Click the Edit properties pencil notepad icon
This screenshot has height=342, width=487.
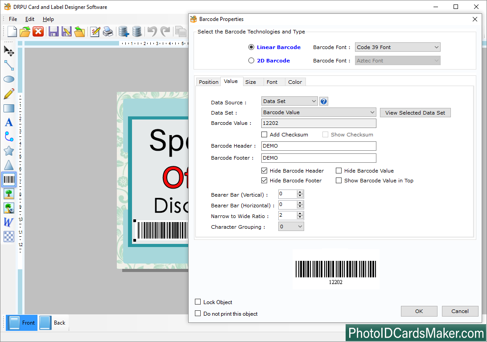(95, 31)
